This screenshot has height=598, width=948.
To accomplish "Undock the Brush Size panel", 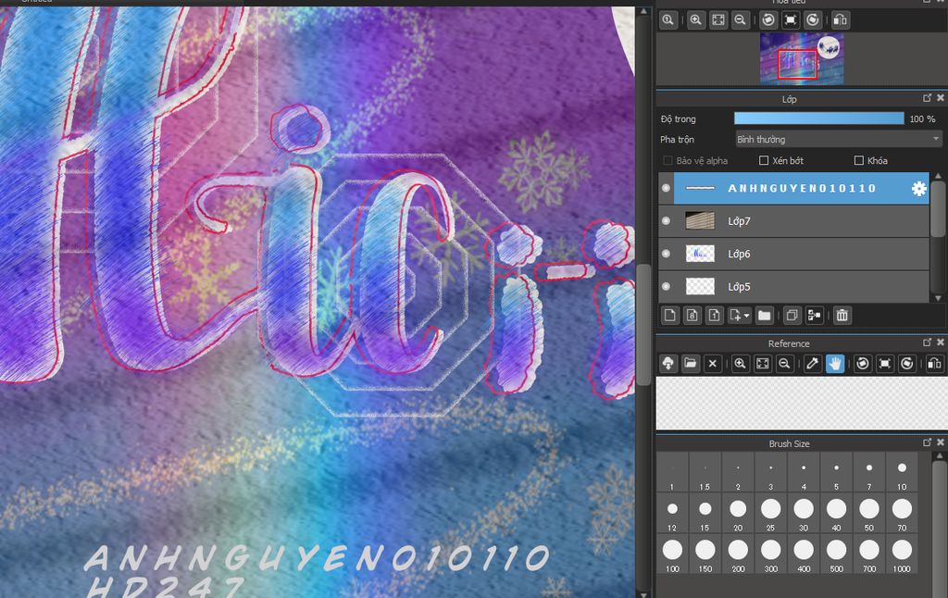I will click(x=928, y=442).
